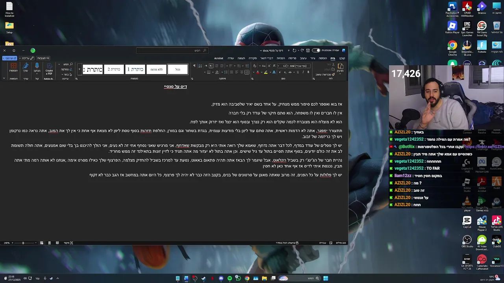This screenshot has width=504, height=283.
Task: Open Spotify from the Windows taskbar
Action: [x=230, y=278]
